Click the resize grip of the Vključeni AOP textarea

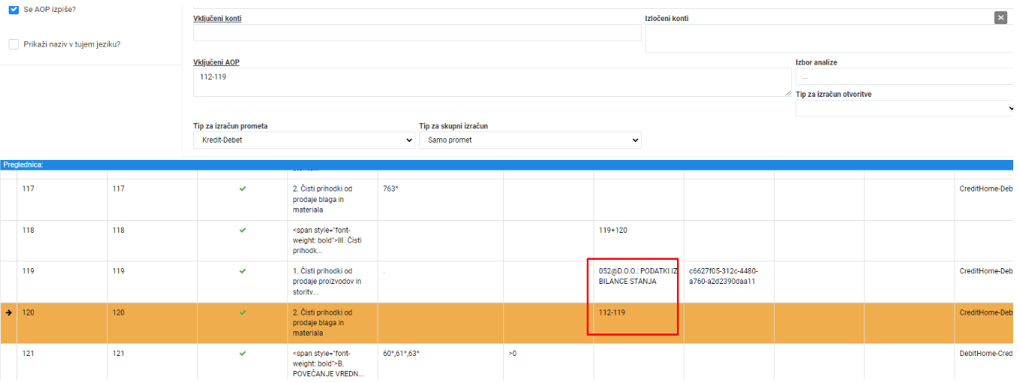[x=788, y=93]
